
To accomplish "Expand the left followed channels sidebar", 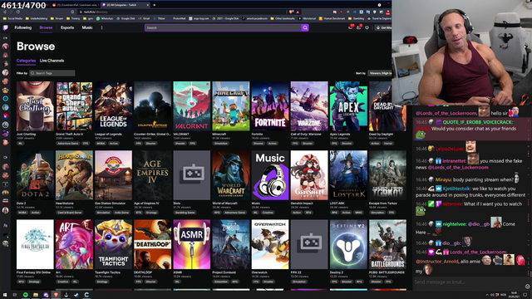I will click(x=5, y=38).
